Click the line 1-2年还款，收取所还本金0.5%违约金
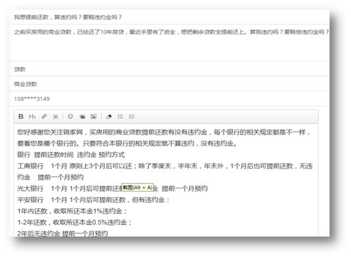The image size is (351, 258). [75, 223]
